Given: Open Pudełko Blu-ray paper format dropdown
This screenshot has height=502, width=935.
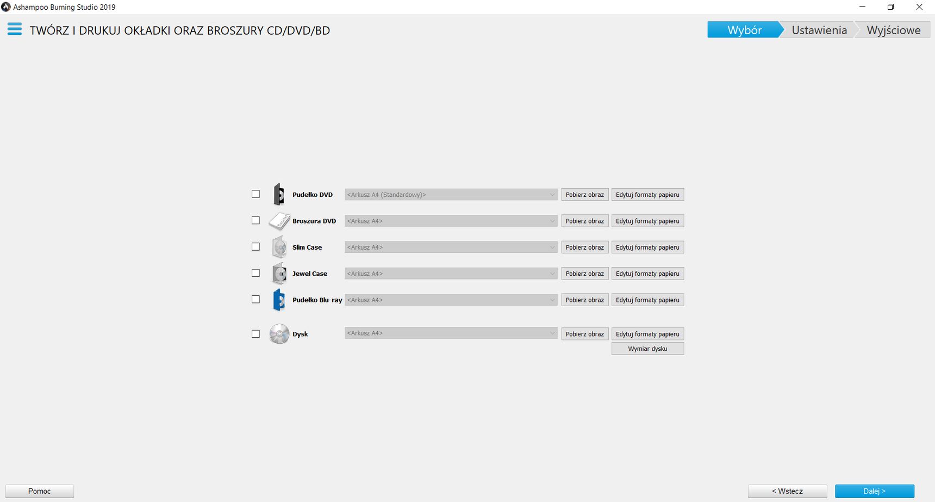Looking at the screenshot, I should point(451,300).
